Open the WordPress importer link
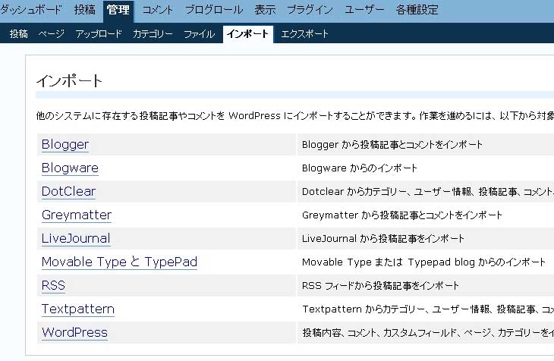 coord(74,332)
